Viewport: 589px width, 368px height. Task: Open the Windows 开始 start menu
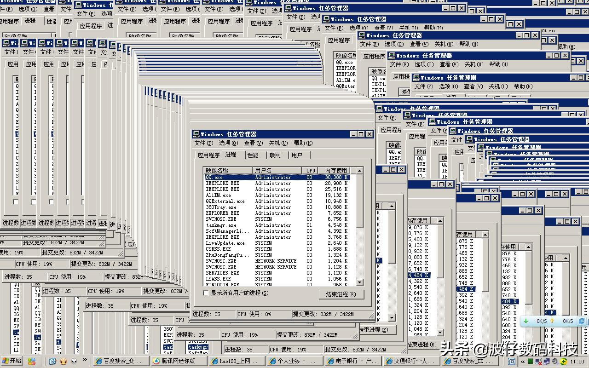pos(12,361)
